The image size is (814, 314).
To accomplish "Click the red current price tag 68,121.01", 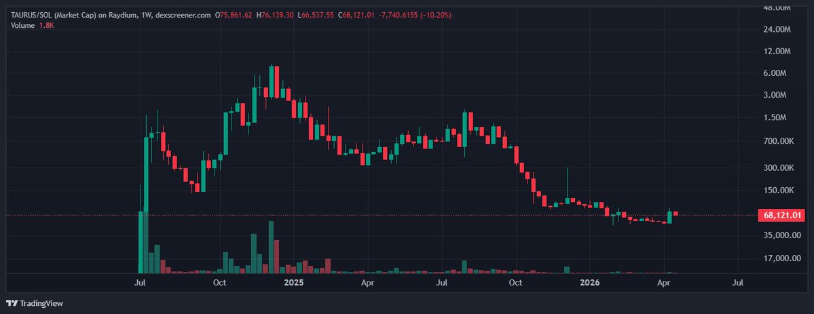I will click(783, 215).
